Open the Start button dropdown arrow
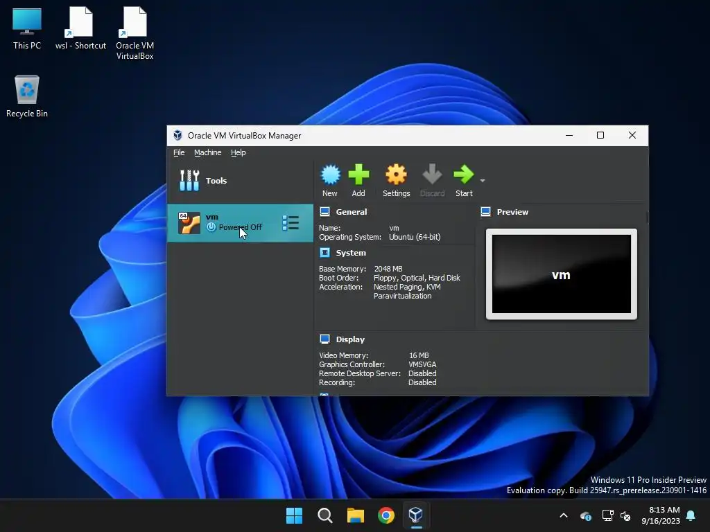 point(483,181)
